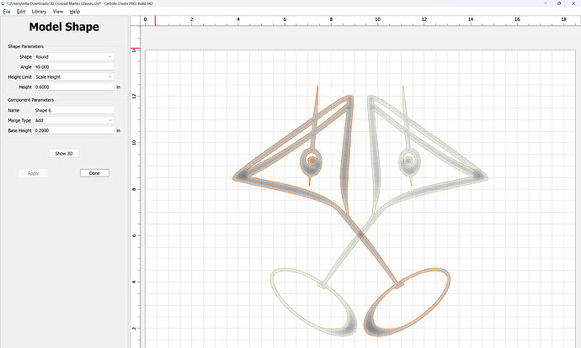This screenshot has width=581, height=348.
Task: Open the File menu
Action: pyautogui.click(x=6, y=12)
